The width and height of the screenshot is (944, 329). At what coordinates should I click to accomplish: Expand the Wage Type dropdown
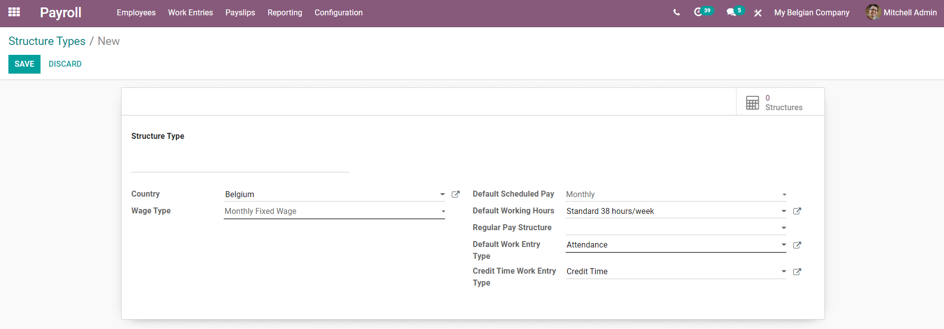[443, 211]
